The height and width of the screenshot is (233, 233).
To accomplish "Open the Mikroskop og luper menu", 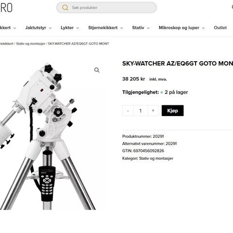I will pos(179,28).
